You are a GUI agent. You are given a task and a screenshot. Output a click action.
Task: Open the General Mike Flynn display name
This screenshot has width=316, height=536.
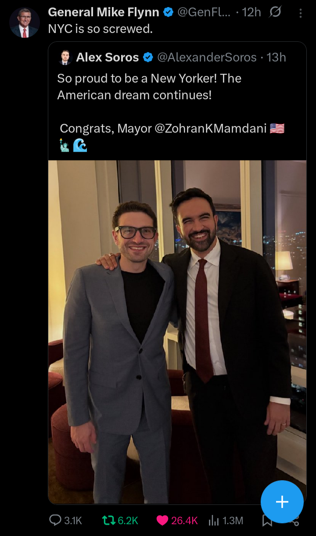[104, 13]
